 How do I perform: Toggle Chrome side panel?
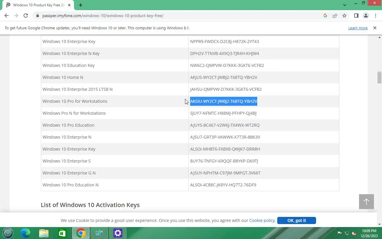point(356,16)
